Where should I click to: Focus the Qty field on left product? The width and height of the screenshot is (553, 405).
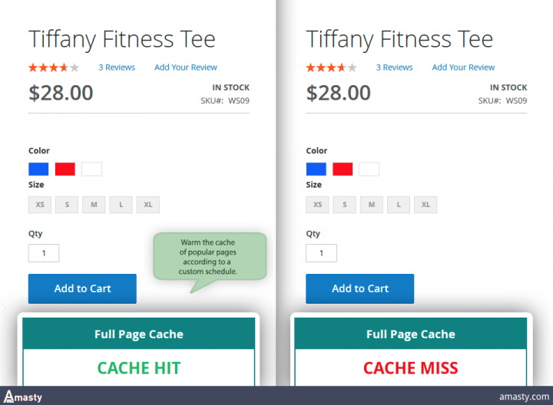pyautogui.click(x=44, y=253)
